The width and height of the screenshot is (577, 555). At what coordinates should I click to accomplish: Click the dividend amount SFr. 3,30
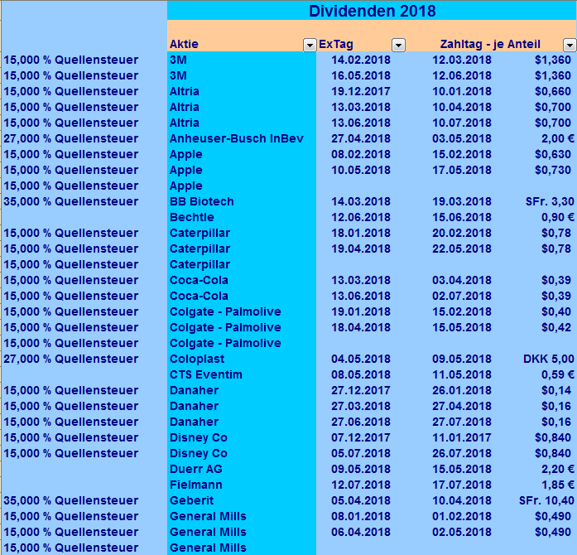click(550, 201)
